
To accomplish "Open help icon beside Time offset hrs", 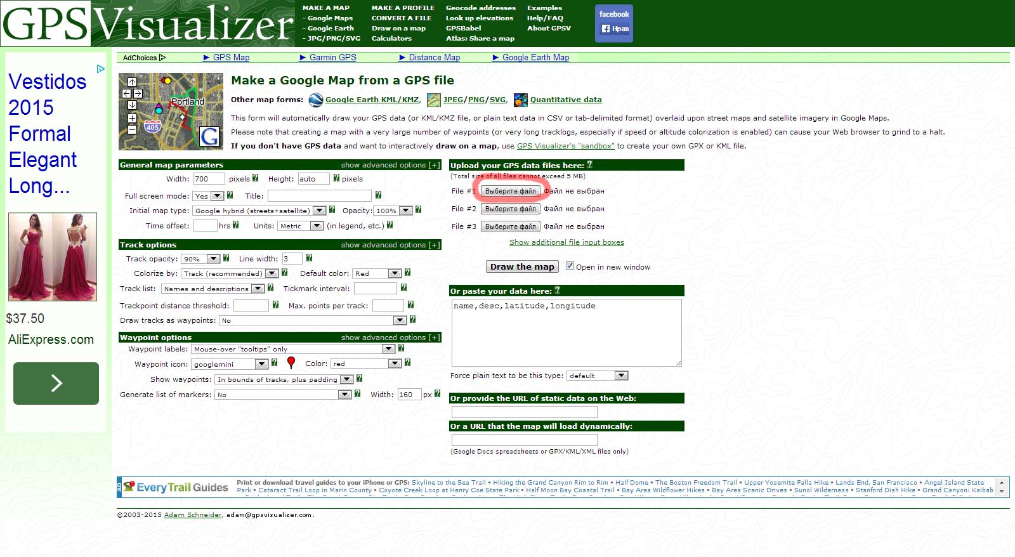I will coord(235,225).
